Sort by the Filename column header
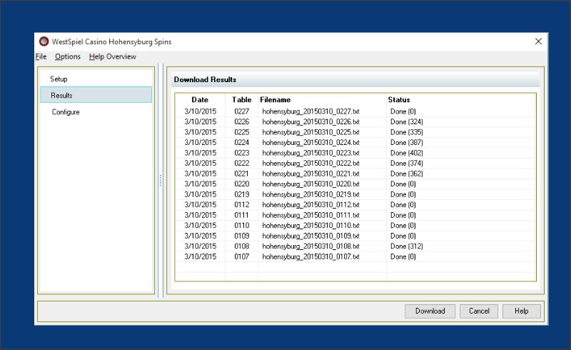This screenshot has width=571, height=350. (276, 99)
